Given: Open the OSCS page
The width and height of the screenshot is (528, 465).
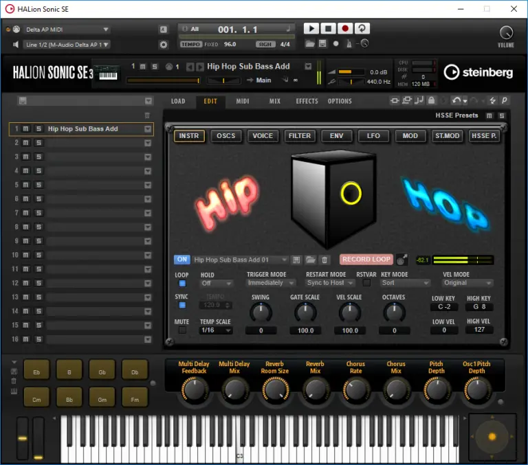Looking at the screenshot, I should point(226,136).
